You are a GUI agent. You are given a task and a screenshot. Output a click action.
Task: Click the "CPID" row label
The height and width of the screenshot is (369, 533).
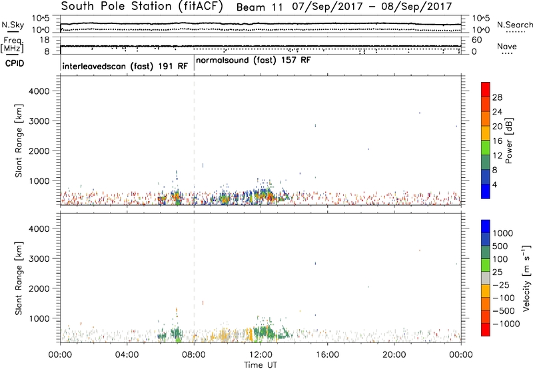(14, 63)
